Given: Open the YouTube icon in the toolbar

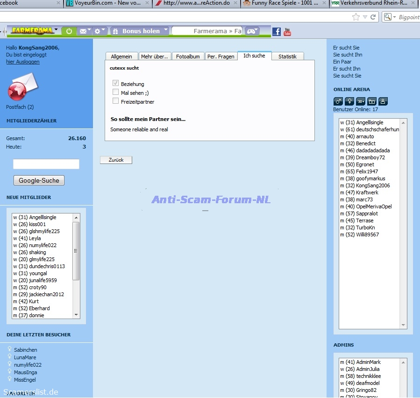Looking at the screenshot, I should 287,32.
